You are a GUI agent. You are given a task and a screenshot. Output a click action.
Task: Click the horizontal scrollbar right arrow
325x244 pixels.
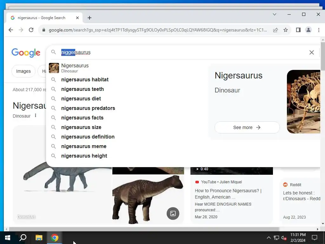[317, 229]
